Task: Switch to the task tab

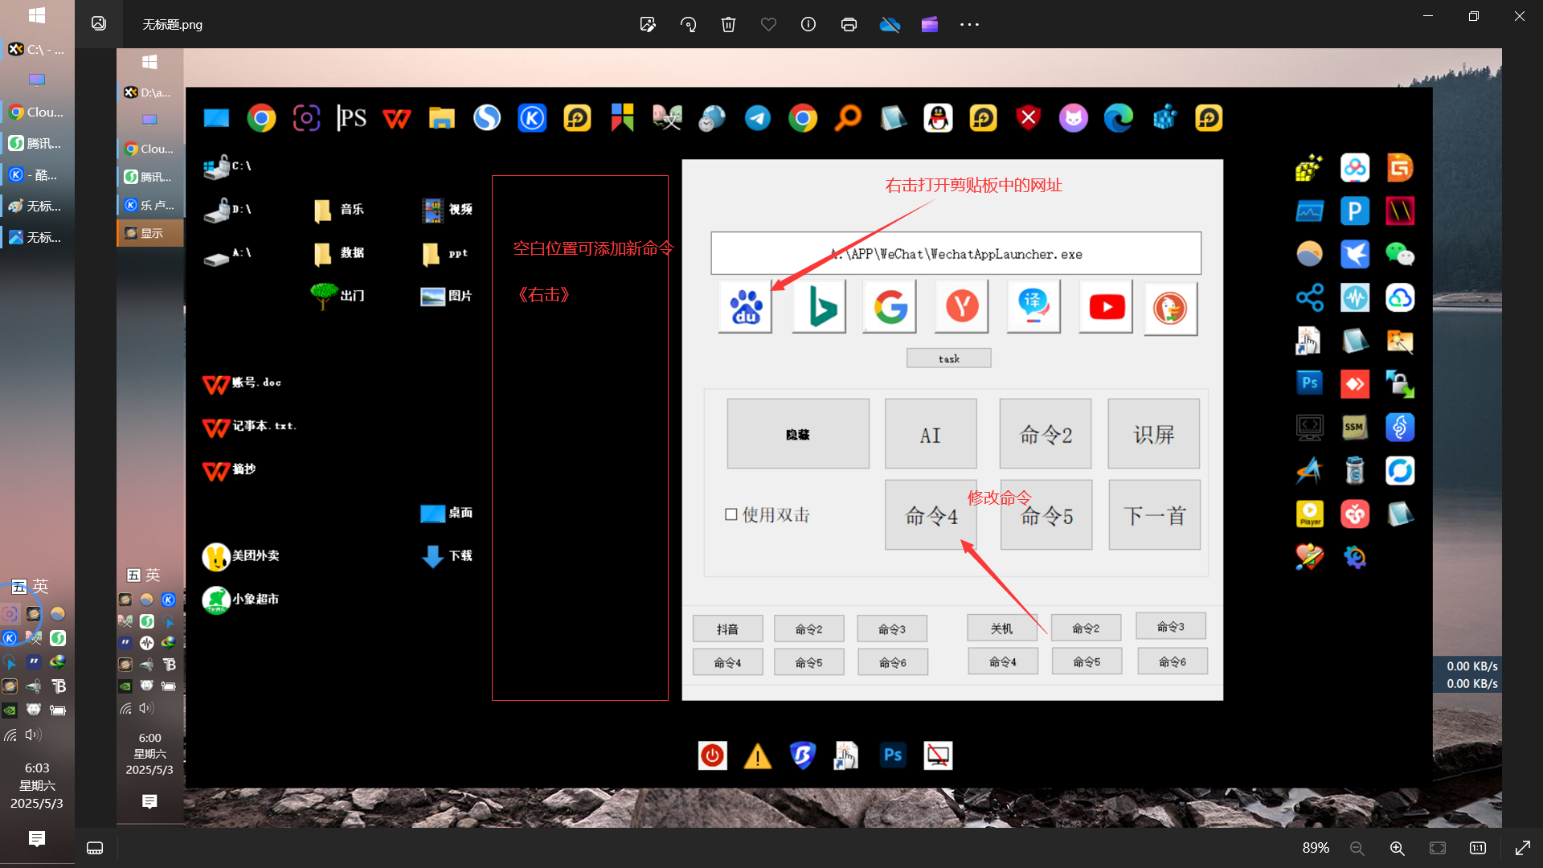Action: [948, 358]
